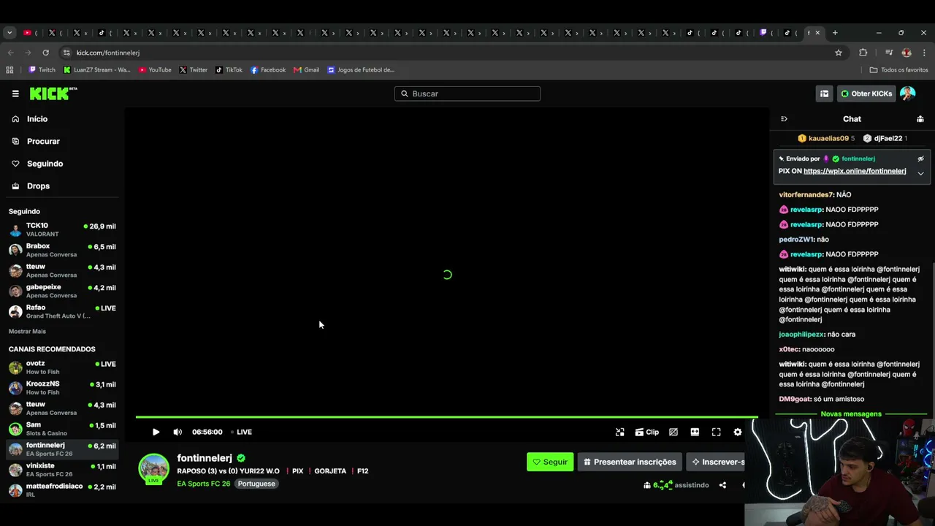935x526 pixels.
Task: Open the chat gift leaderboard icon
Action: (x=920, y=119)
